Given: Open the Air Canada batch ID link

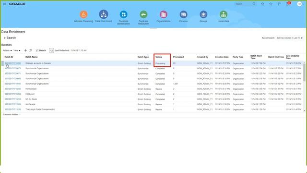Looking at the screenshot, I should click(12, 104).
